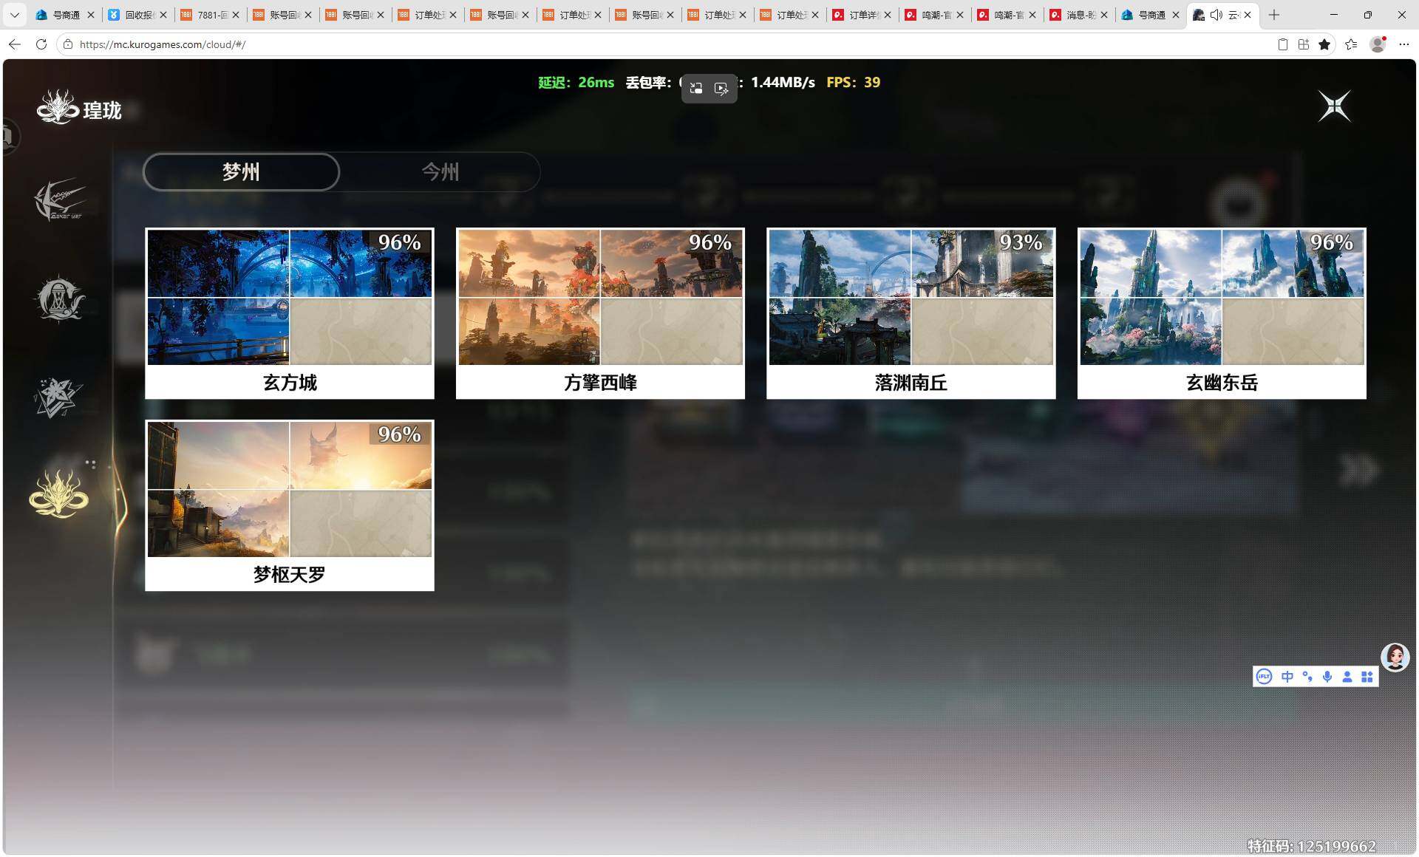Select the golden flame emblem in sidebar
The width and height of the screenshot is (1419, 857).
pos(59,493)
